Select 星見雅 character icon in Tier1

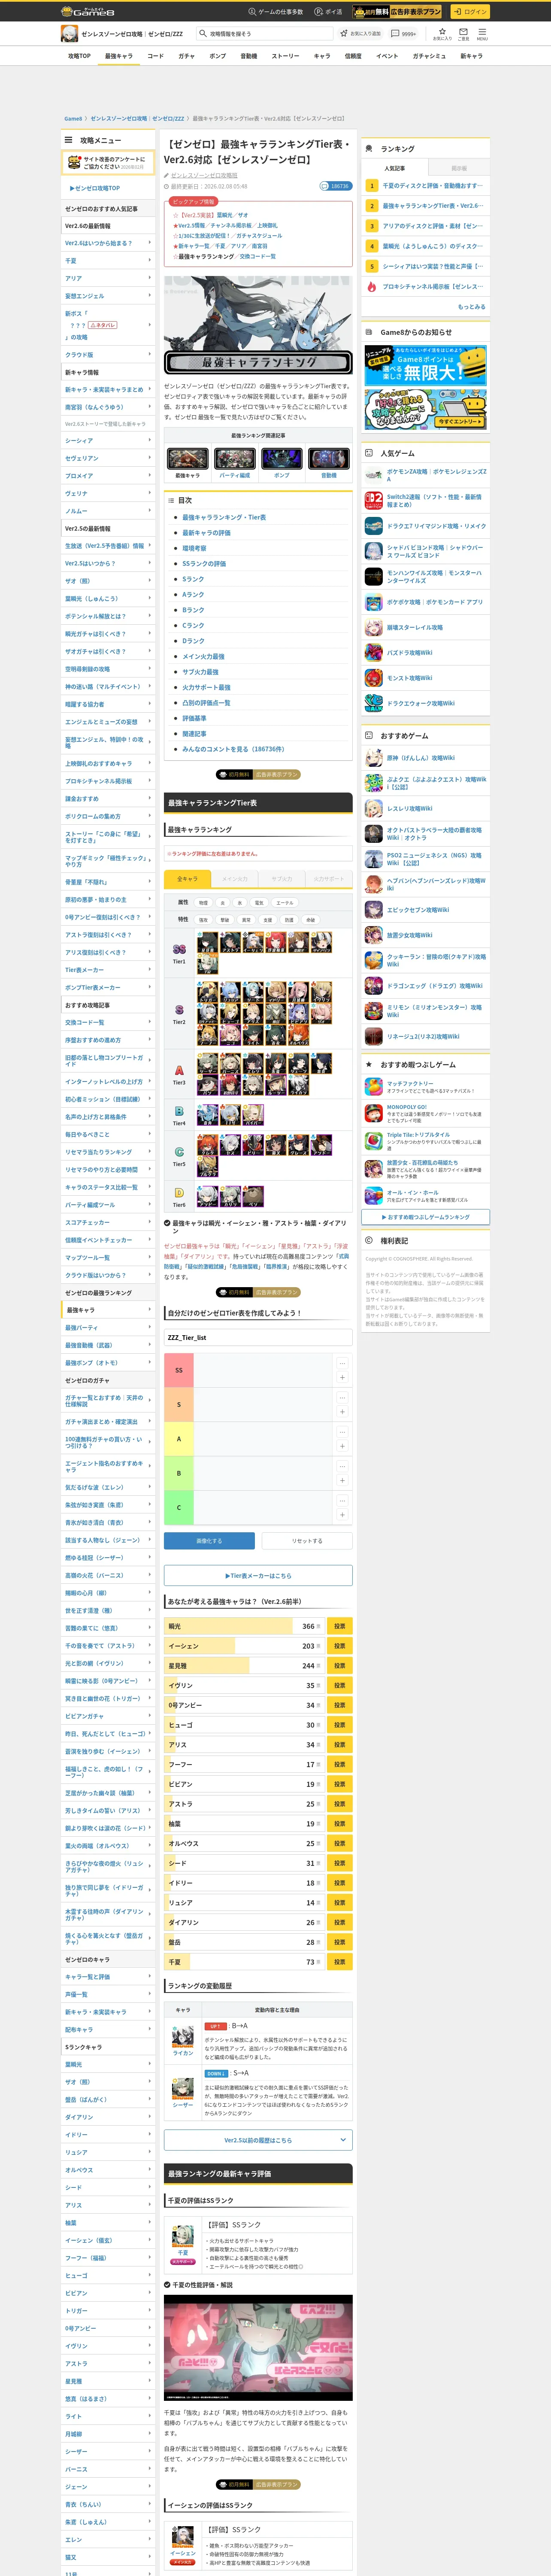click(208, 943)
